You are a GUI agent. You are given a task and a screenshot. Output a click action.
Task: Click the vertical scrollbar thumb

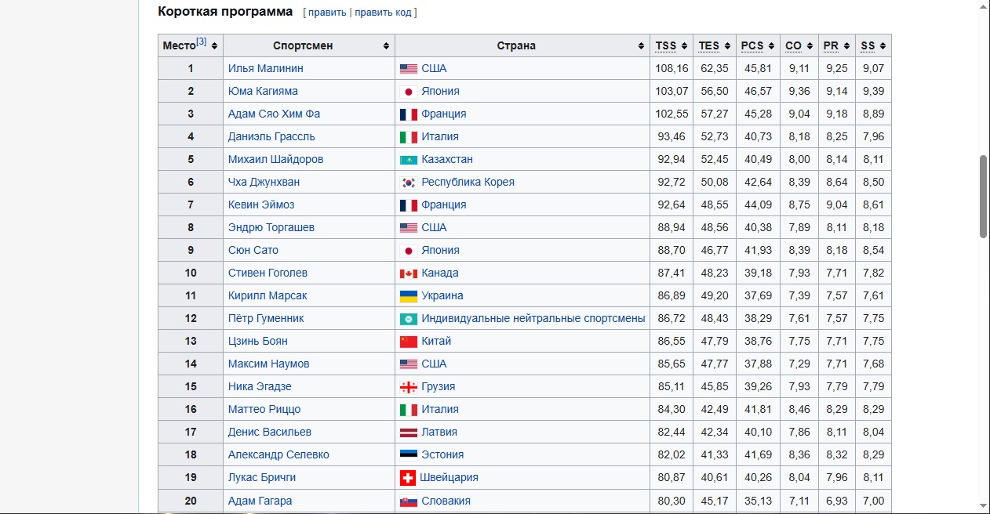point(983,196)
